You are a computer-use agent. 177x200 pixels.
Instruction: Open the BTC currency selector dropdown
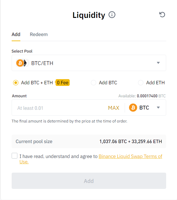tap(158, 108)
